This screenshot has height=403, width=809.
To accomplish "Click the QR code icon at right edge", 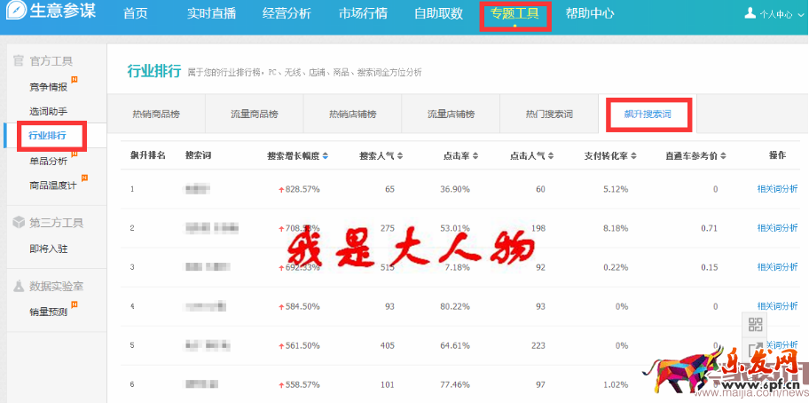I will coord(755,325).
